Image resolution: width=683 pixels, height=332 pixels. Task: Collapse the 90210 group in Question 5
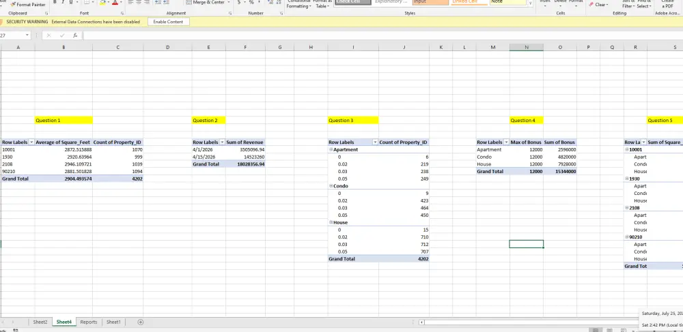pyautogui.click(x=627, y=237)
